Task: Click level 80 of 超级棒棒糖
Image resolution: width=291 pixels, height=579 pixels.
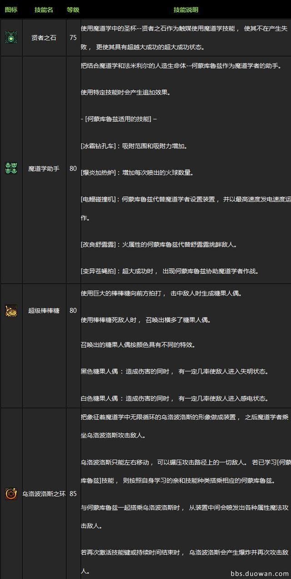Action: pyautogui.click(x=73, y=311)
